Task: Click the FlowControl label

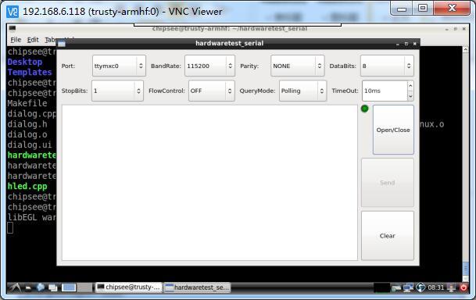Action: (x=166, y=91)
